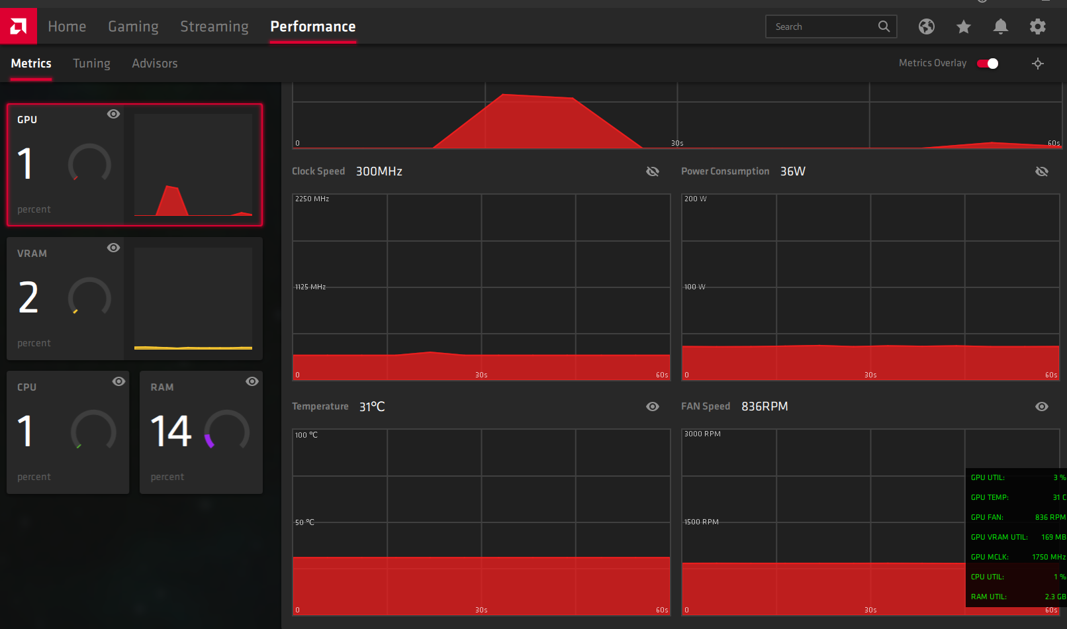
Task: Click the GPU usage gauge dial
Action: point(89,164)
